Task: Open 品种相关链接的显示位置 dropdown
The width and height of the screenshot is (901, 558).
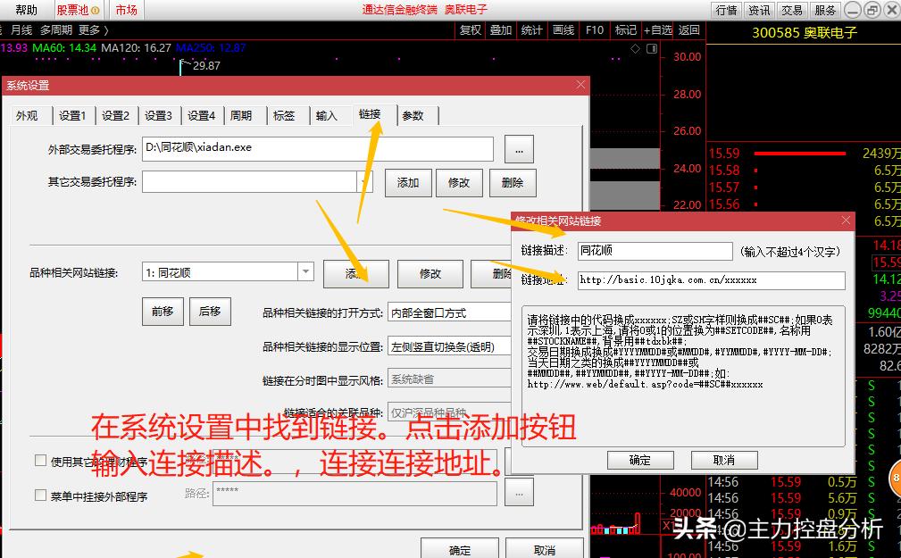Action: (449, 346)
